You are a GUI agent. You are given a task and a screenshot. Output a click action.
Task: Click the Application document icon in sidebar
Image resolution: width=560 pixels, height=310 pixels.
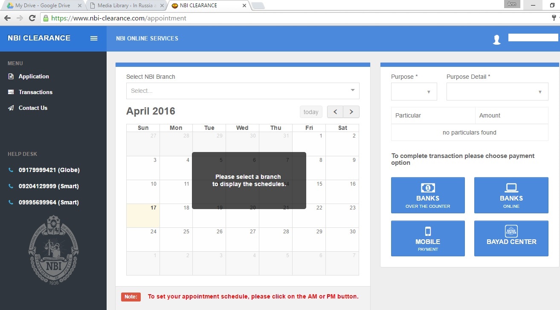(x=11, y=77)
